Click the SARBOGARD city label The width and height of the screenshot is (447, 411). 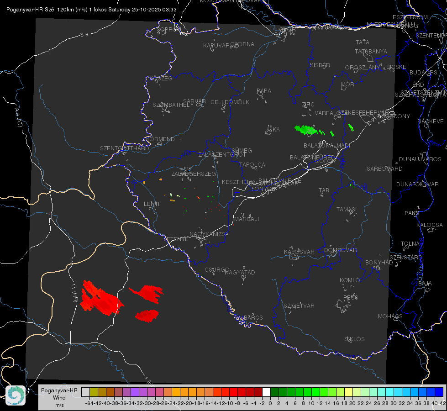(x=384, y=169)
